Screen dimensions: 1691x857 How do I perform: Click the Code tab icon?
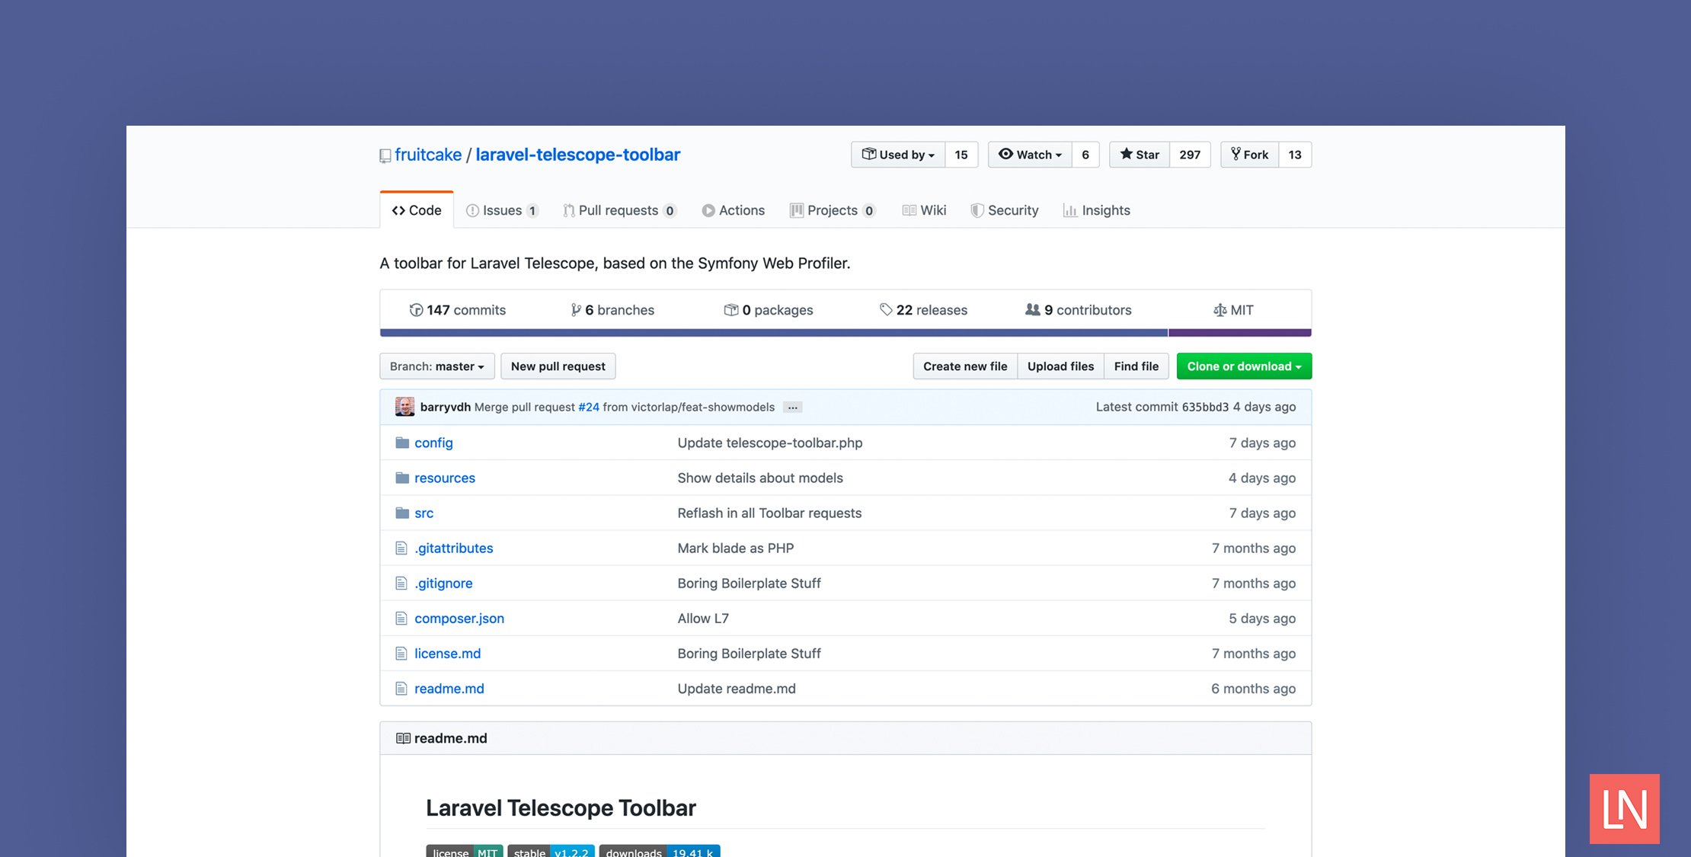(397, 210)
